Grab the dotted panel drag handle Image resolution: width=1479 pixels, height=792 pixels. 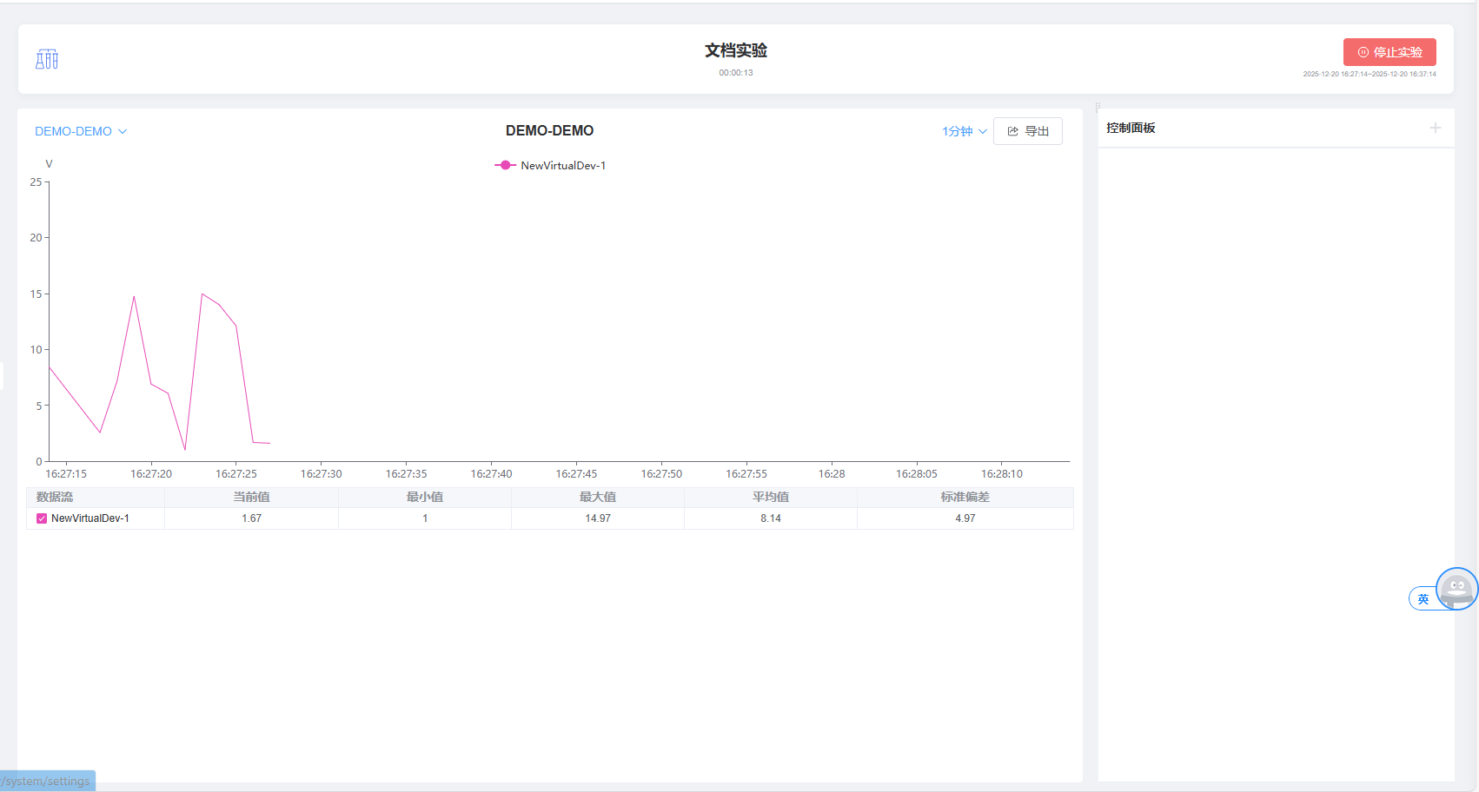1098,108
